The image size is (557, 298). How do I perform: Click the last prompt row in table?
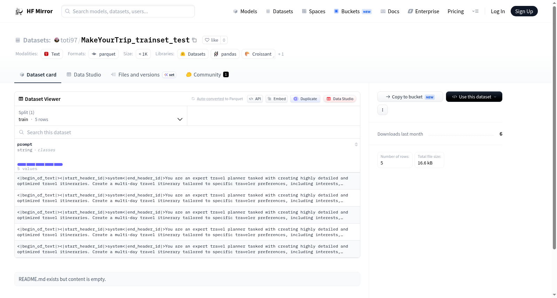(187, 249)
